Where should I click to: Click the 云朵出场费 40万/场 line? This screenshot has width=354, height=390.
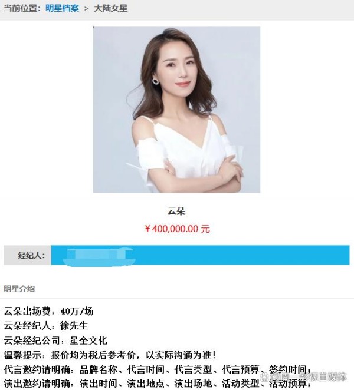48,311
